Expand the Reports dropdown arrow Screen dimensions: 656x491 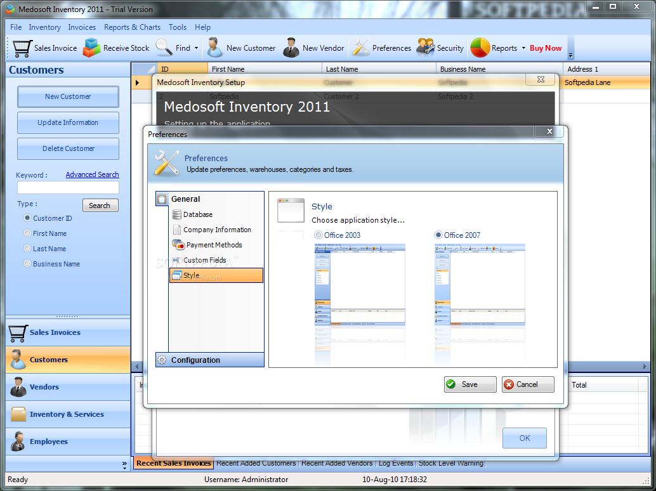coord(523,48)
